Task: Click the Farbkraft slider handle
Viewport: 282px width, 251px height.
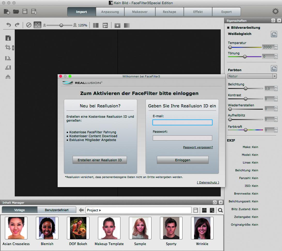Action: coord(246,130)
